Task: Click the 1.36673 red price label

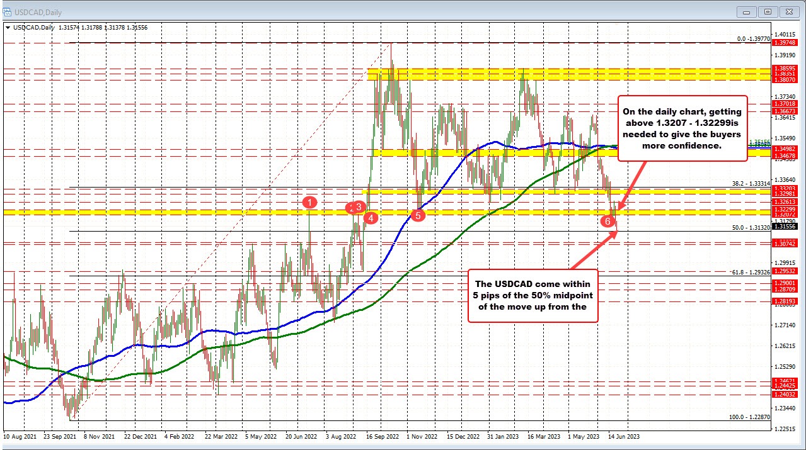Action: [786, 111]
